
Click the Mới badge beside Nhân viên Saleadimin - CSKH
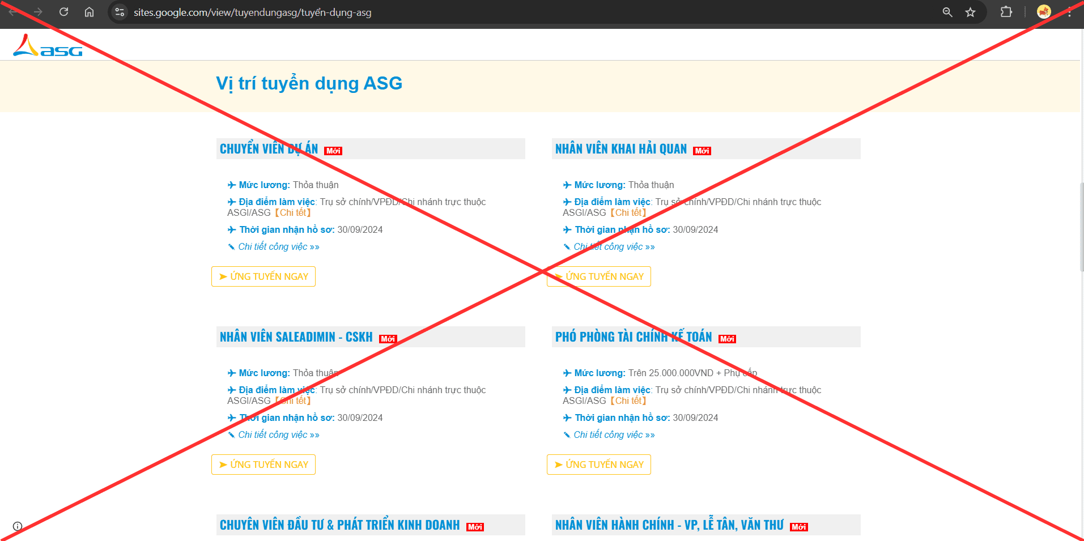point(388,339)
